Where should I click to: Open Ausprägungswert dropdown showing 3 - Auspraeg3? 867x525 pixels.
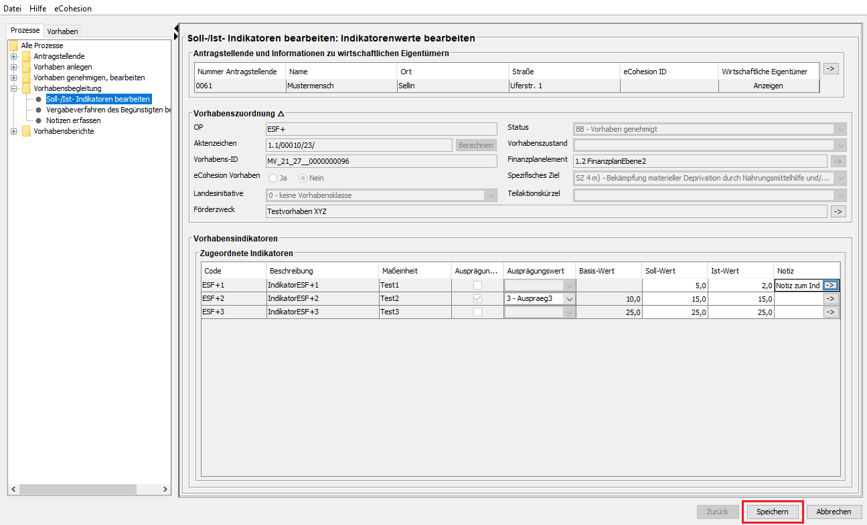569,298
